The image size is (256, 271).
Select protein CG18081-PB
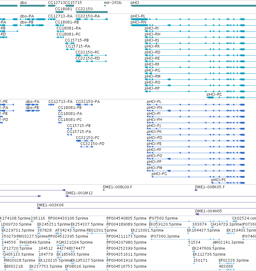tap(70, 108)
